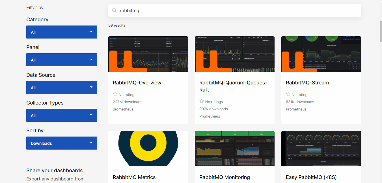The image size is (382, 183).
Task: Open the Data Source filter dropdown
Action: 62,88
